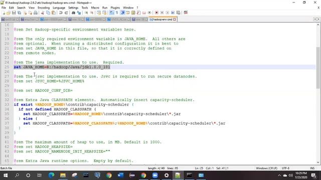The height and width of the screenshot is (180, 321).
Task: Toggle INS mode in status bar
Action: pos(312,168)
